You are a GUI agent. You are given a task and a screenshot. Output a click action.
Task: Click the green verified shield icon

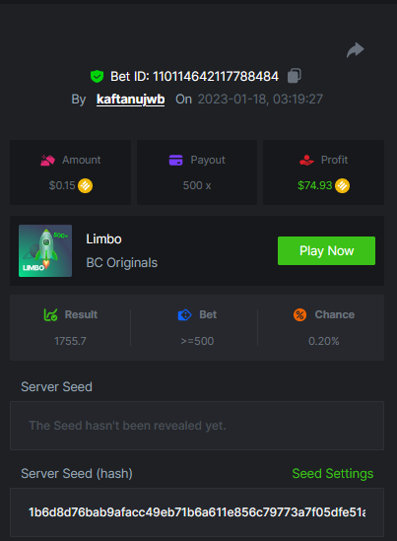pyautogui.click(x=97, y=76)
